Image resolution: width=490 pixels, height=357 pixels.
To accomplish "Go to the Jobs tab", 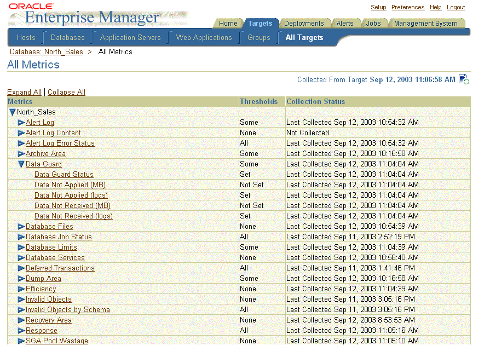I will point(373,24).
